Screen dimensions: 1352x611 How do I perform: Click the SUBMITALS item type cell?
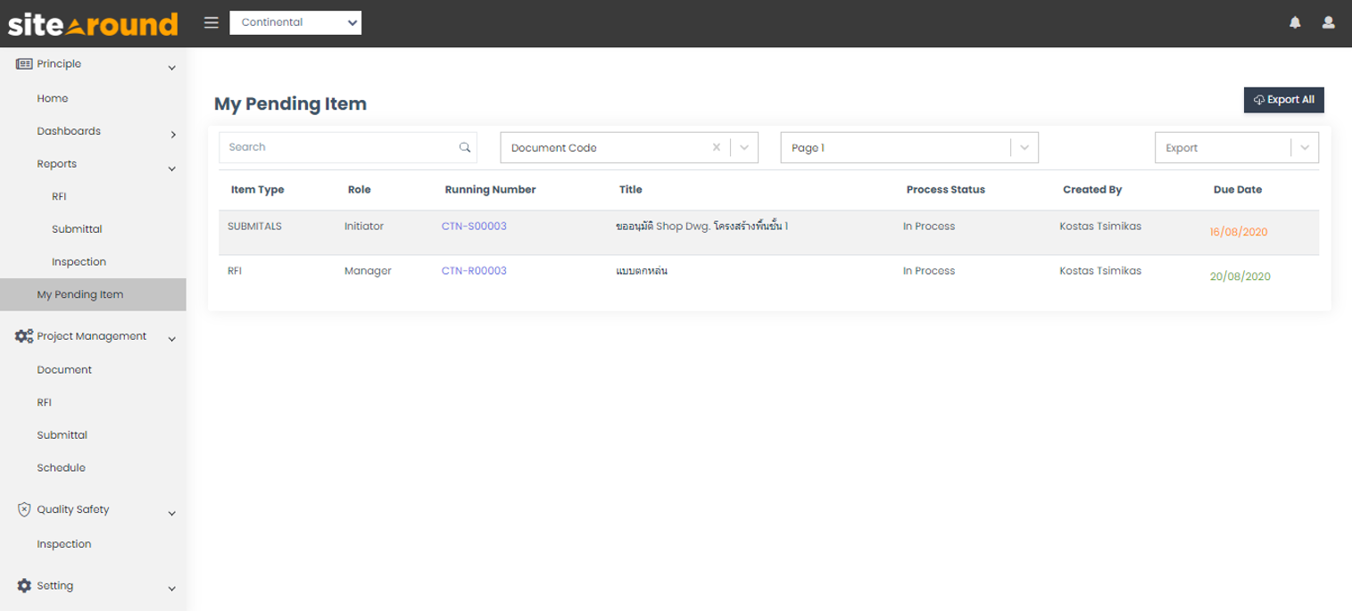coord(254,227)
